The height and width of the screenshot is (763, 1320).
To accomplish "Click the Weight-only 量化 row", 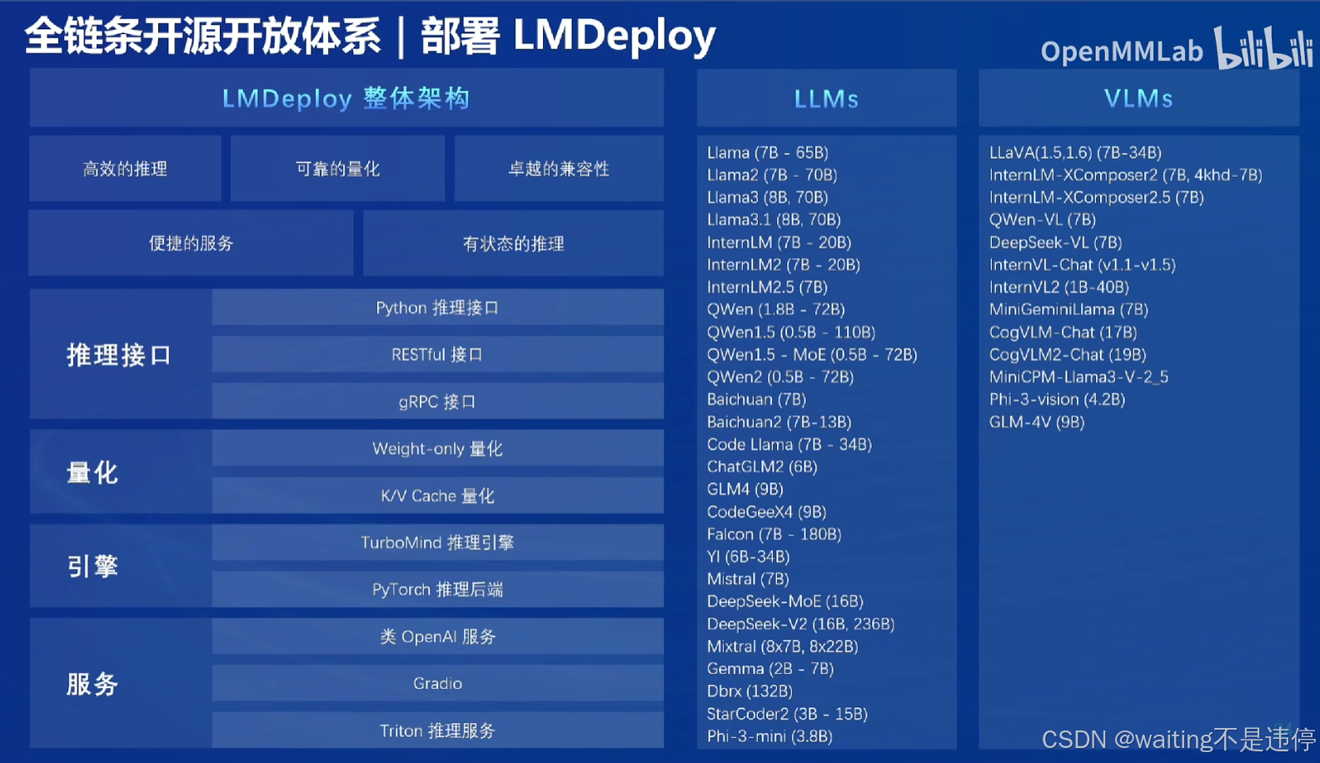I will (x=437, y=448).
